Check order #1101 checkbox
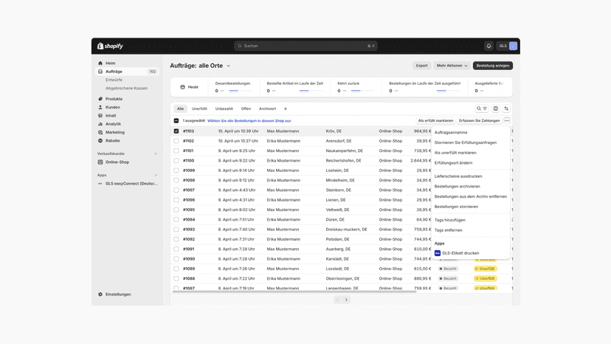 [176, 151]
